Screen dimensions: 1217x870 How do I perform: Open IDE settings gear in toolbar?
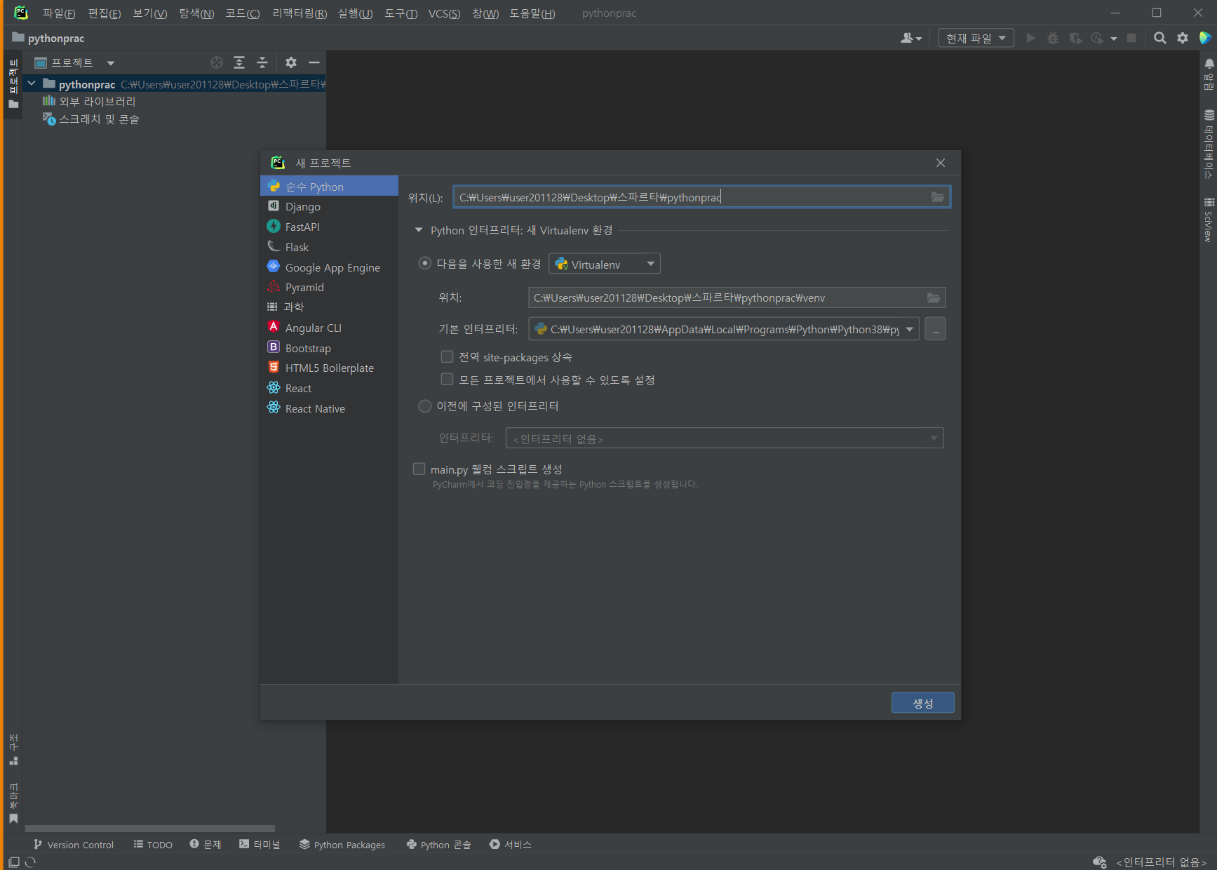click(1183, 38)
